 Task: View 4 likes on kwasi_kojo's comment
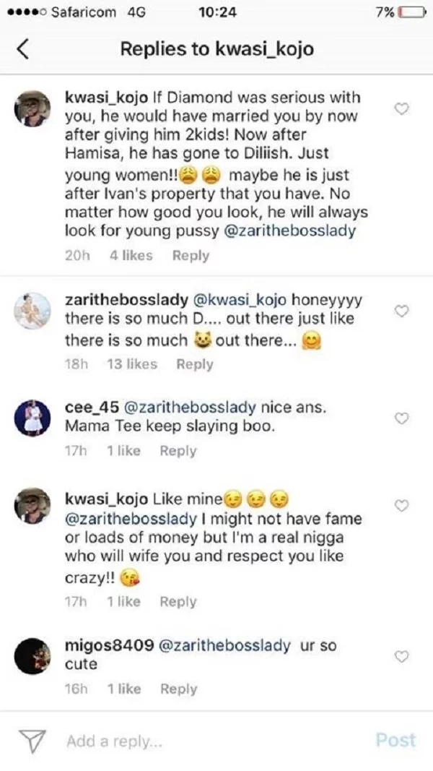click(x=131, y=255)
